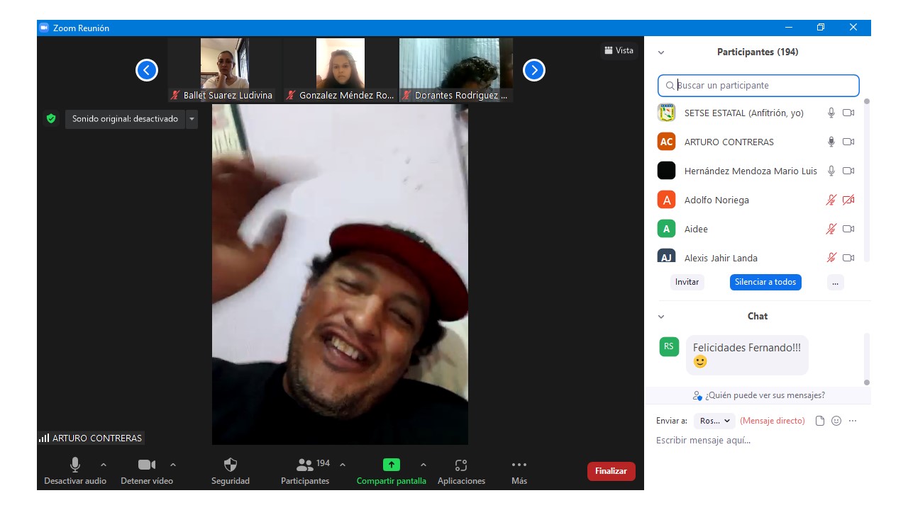Toggle Sonido original: desactivado button
Image resolution: width=908 pixels, height=510 pixels.
pyautogui.click(x=126, y=119)
